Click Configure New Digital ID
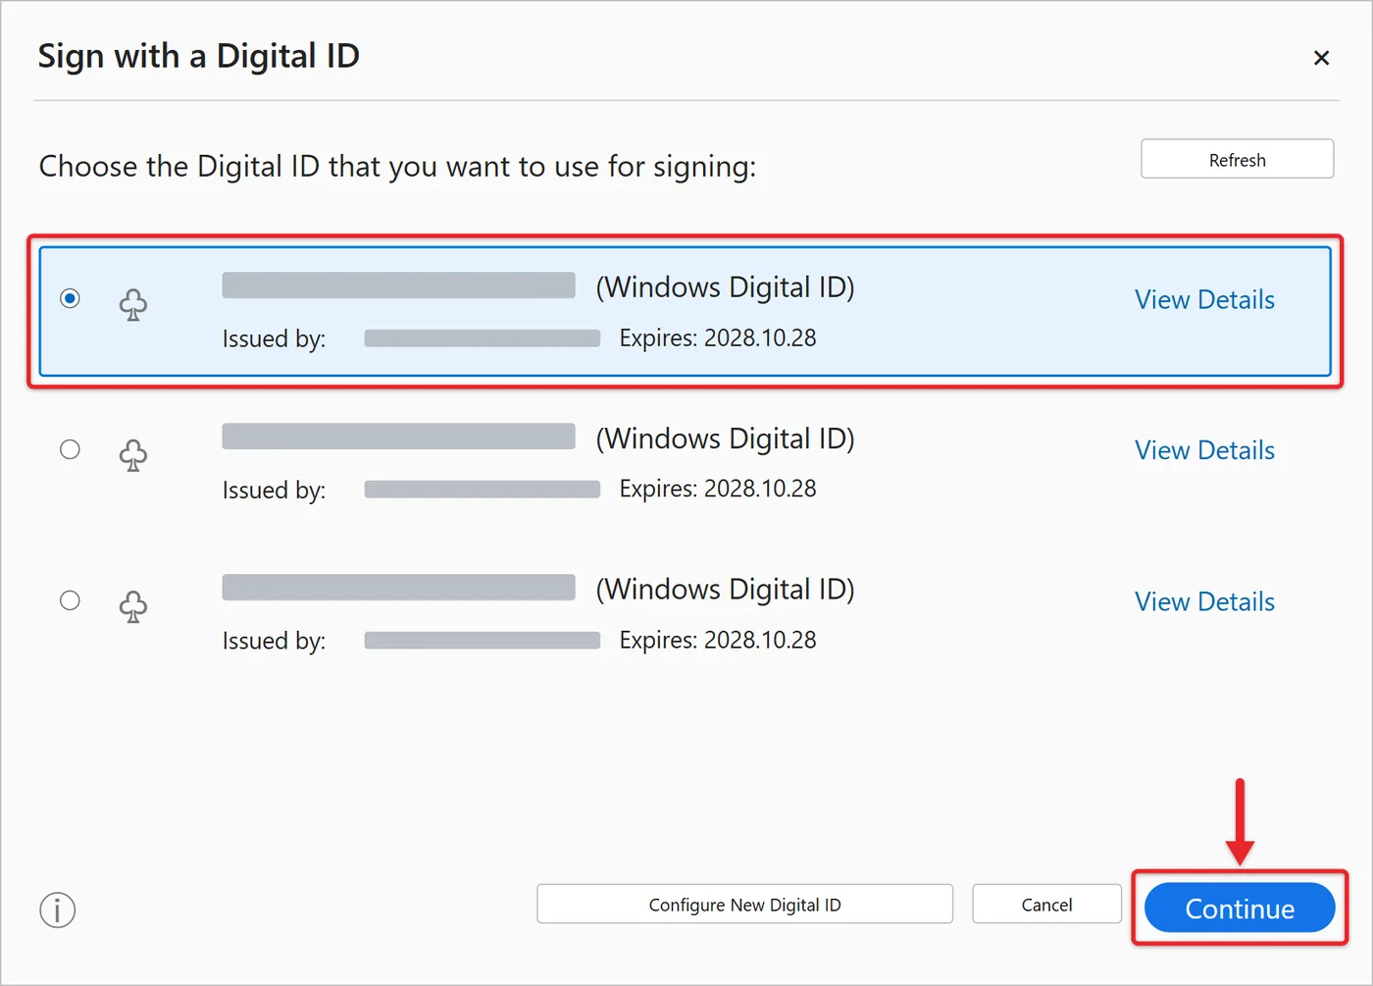This screenshot has width=1373, height=986. [x=744, y=905]
